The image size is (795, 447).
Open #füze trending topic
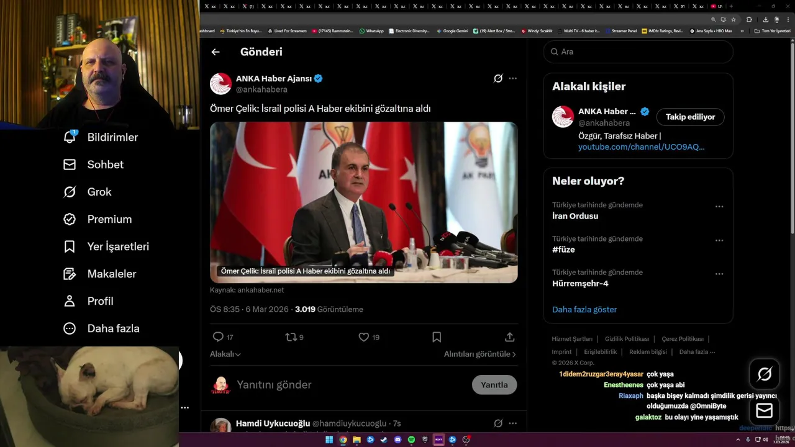pos(563,250)
